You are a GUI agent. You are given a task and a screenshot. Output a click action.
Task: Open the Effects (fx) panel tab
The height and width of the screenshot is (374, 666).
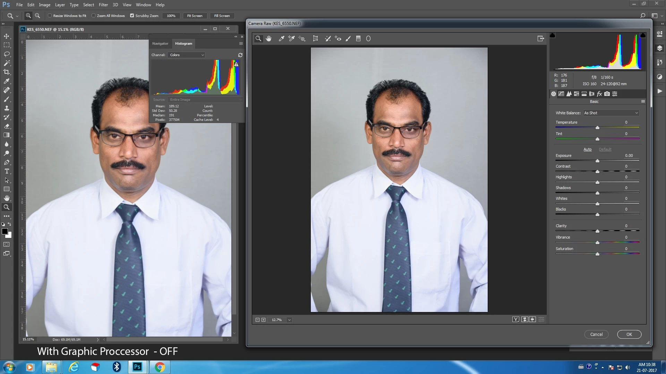coord(599,94)
